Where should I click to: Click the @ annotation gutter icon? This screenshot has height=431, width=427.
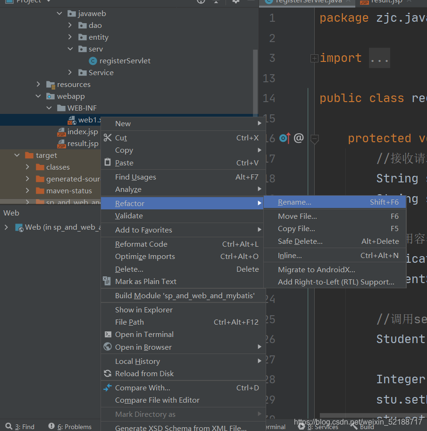pyautogui.click(x=299, y=138)
